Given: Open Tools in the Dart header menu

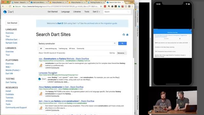Looking at the screenshot, I should click(87, 12).
